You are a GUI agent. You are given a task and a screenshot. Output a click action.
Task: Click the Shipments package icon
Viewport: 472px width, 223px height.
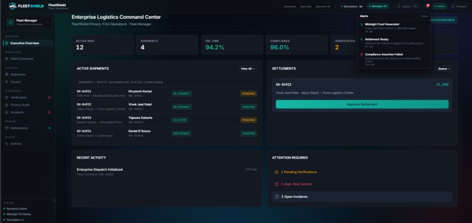pyautogui.click(x=6, y=74)
